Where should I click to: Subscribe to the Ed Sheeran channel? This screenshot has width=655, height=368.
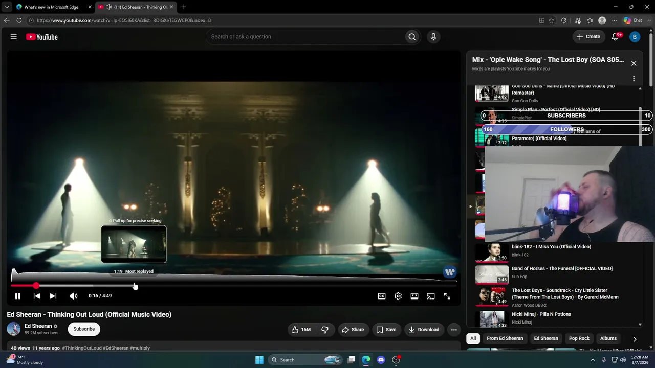click(x=84, y=329)
